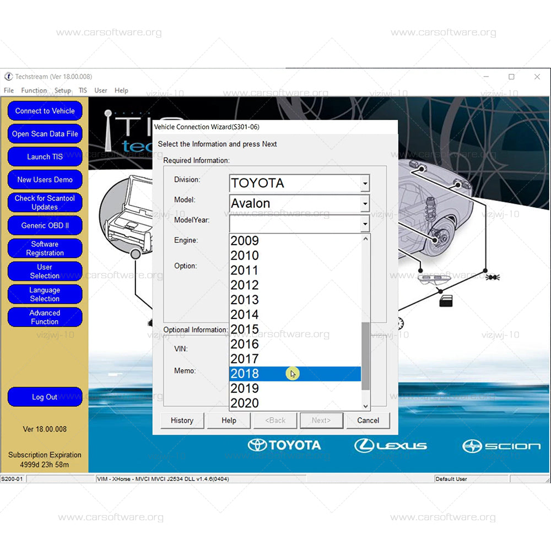The image size is (551, 551).
Task: Select model year 2014
Action: pyautogui.click(x=295, y=315)
